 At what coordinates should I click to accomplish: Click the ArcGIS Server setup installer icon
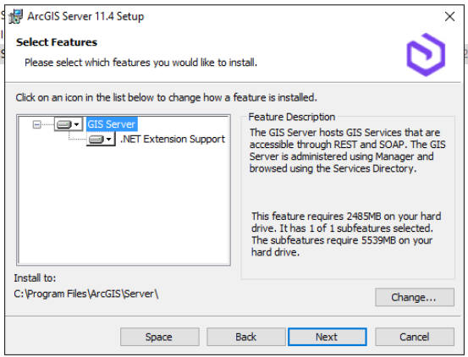15,16
